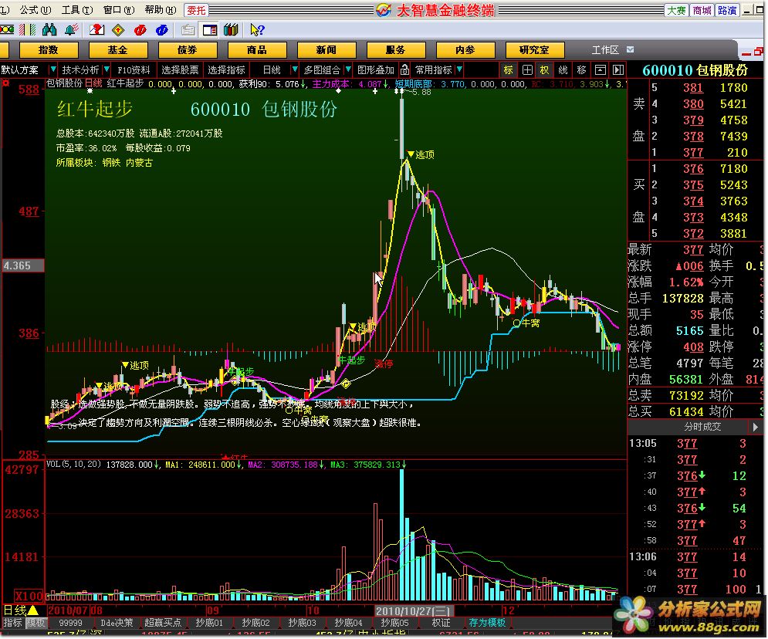Open the 新闻 section
Image resolution: width=768 pixels, height=639 pixels.
tap(326, 50)
